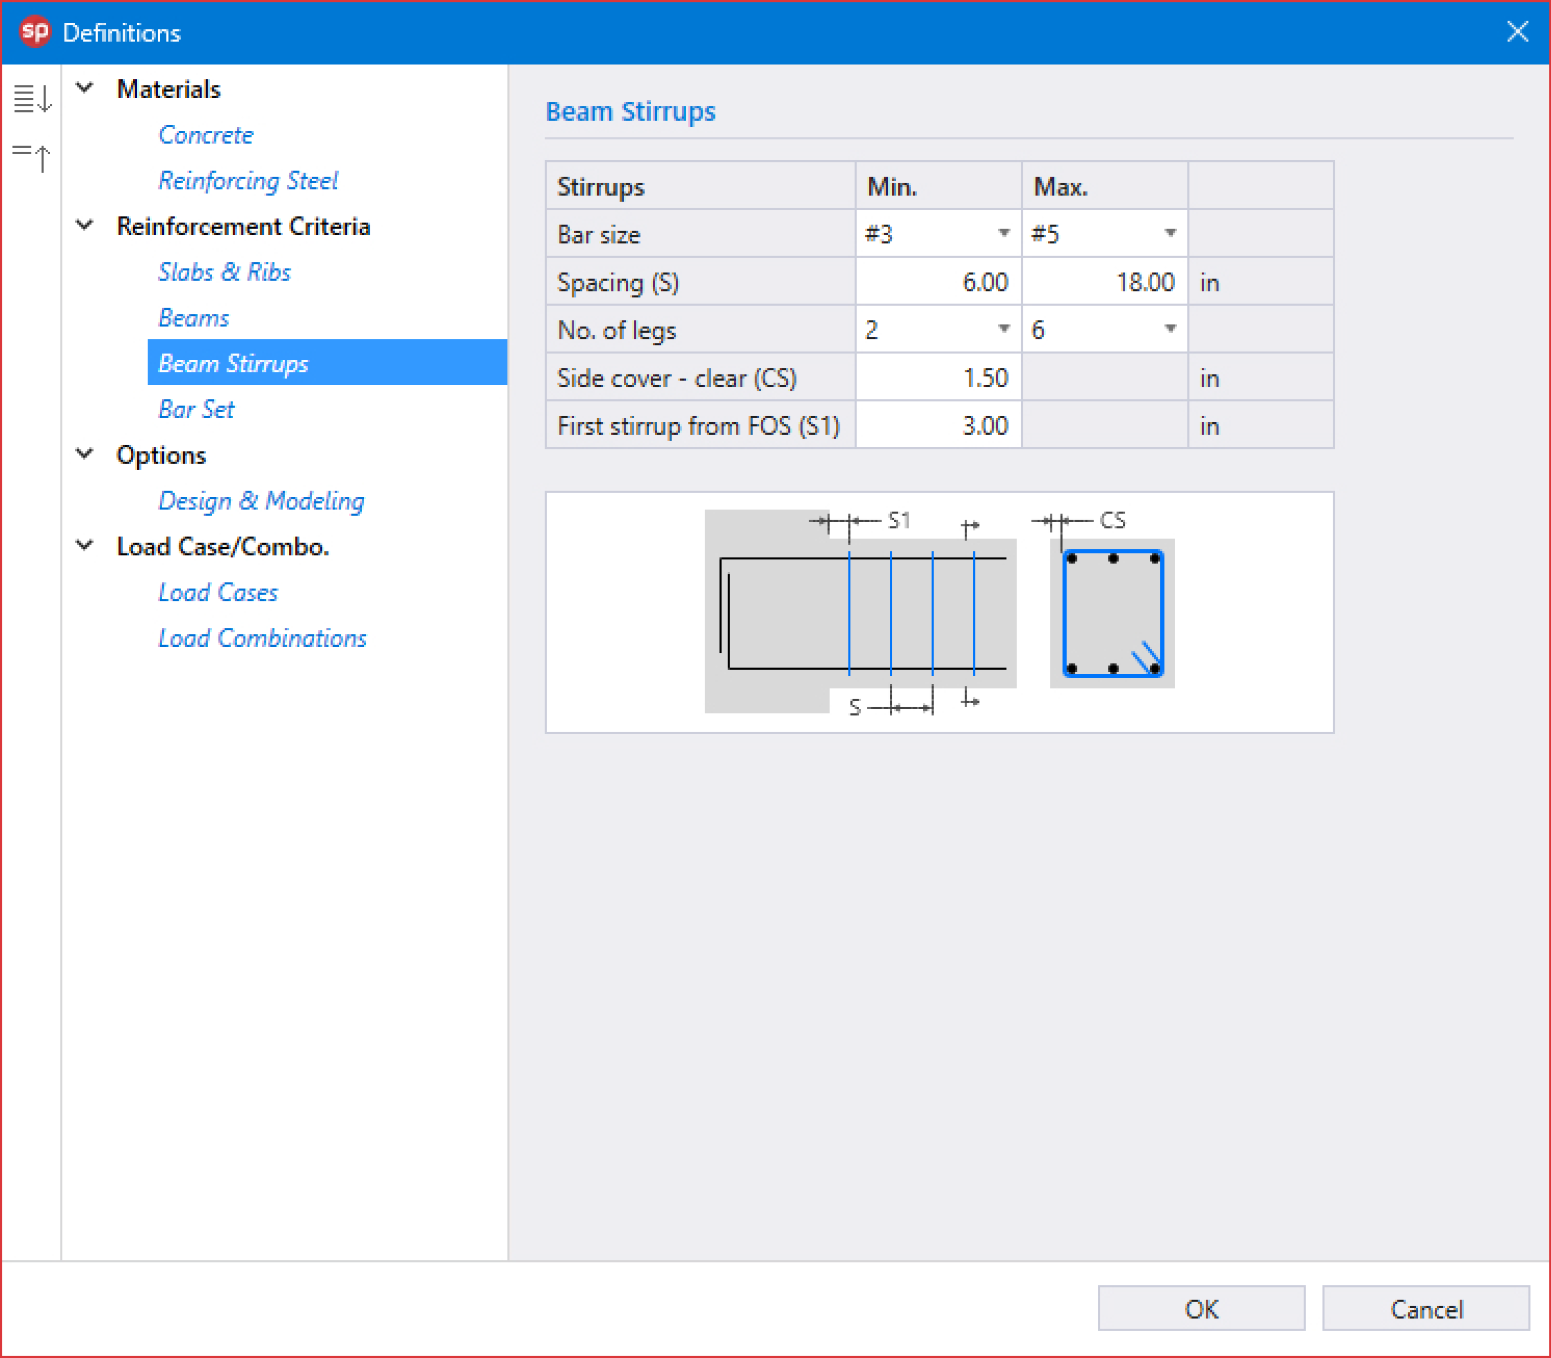Click the sp application logo icon
This screenshot has width=1551, height=1358.
click(x=35, y=32)
